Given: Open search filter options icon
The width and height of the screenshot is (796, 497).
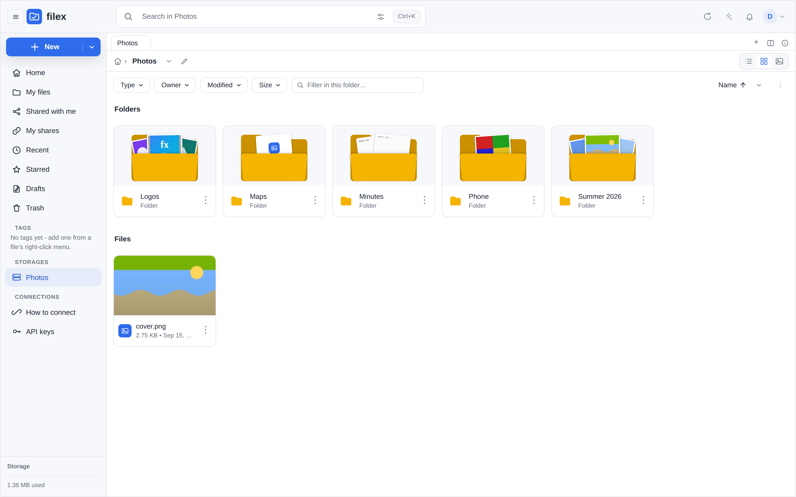Looking at the screenshot, I should click(x=380, y=17).
